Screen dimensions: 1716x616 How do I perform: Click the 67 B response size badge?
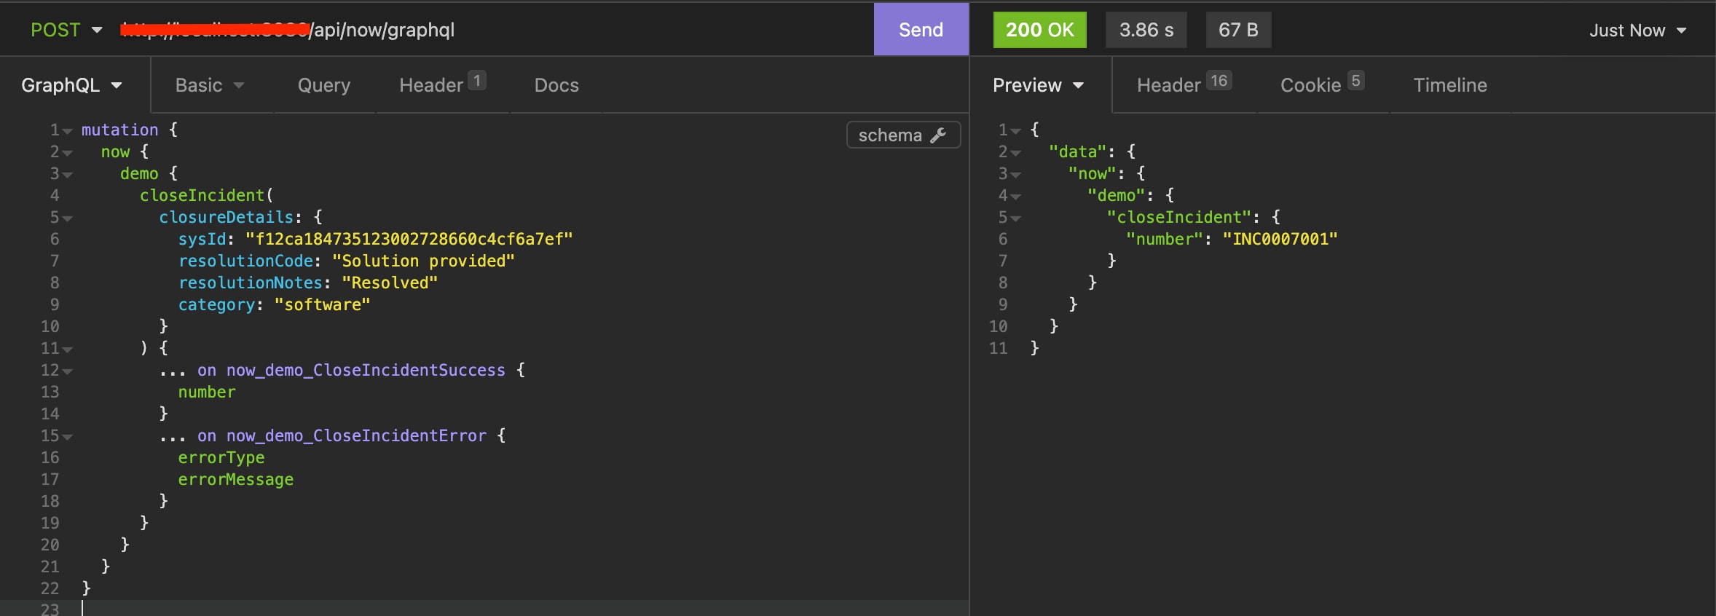click(x=1238, y=30)
